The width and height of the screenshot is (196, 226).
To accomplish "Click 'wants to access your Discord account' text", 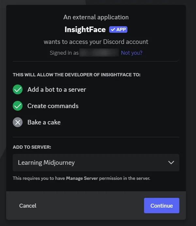I will pyautogui.click(x=96, y=42).
